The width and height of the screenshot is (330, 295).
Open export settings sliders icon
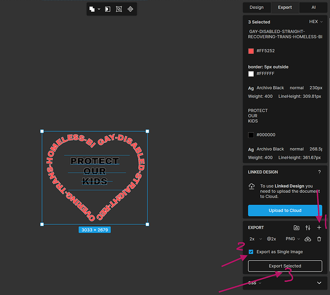(308, 228)
